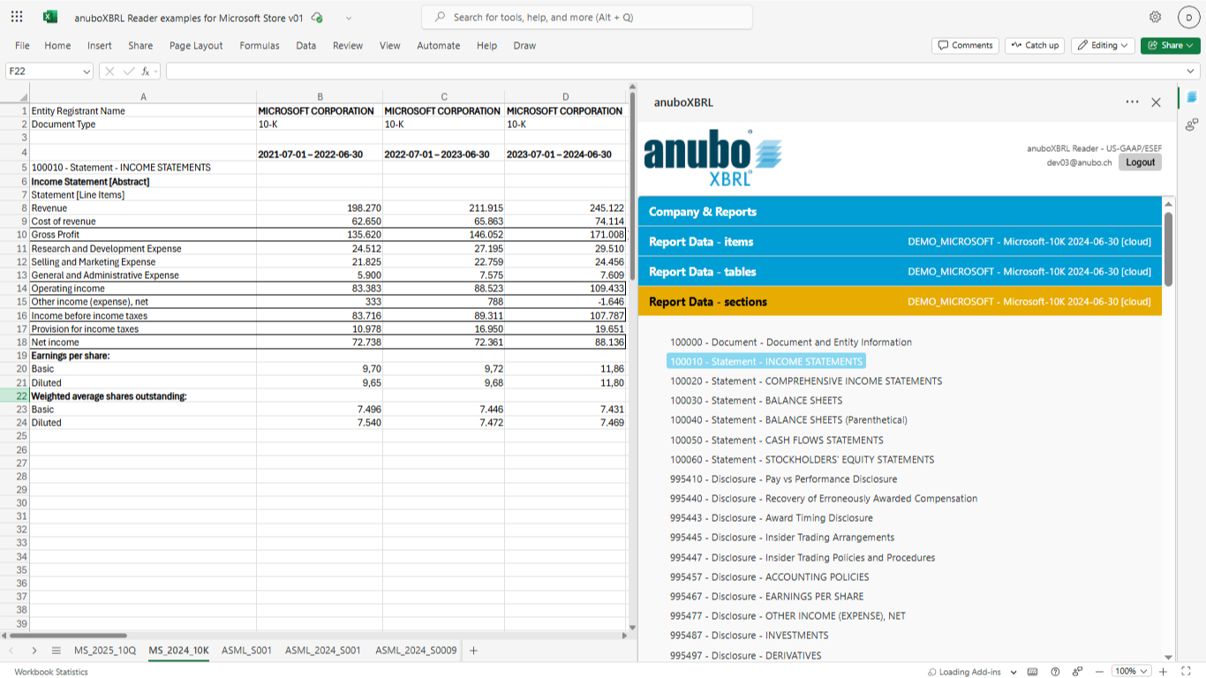Open the app launcher waffle icon
The width and height of the screenshot is (1206, 678).
tap(17, 17)
